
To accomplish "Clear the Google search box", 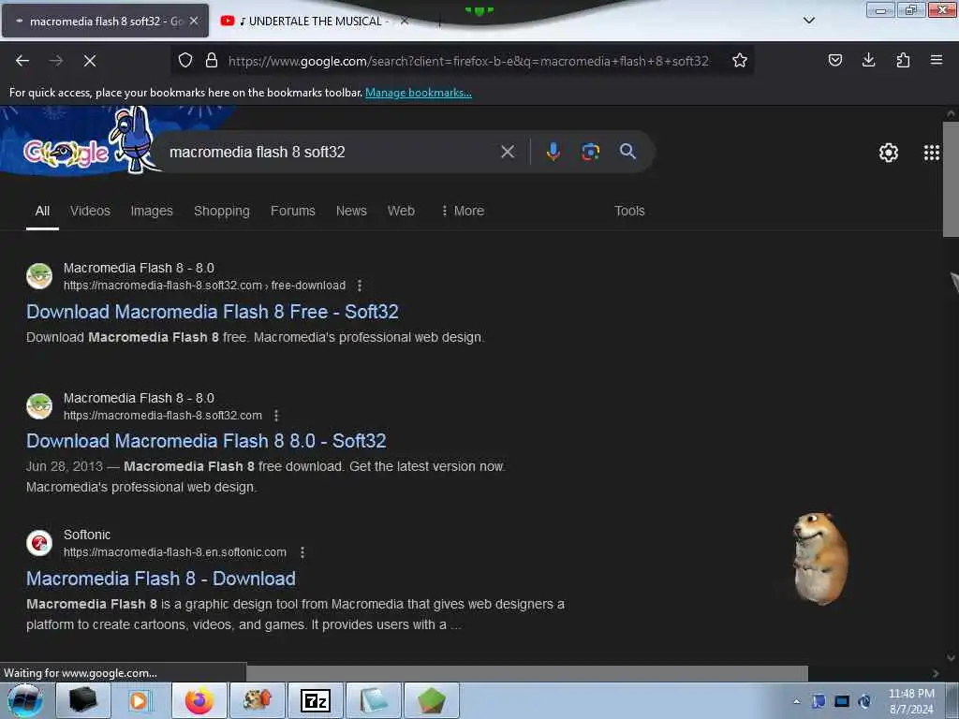I will pyautogui.click(x=508, y=152).
